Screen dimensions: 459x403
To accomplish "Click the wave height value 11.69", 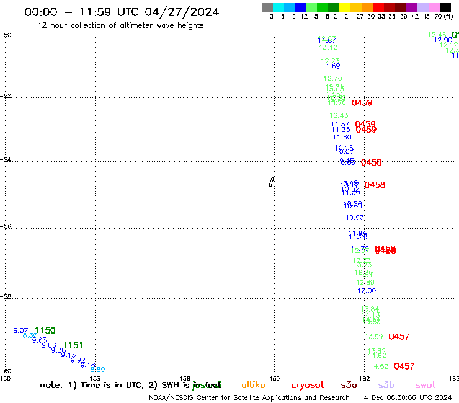I will click(331, 66).
